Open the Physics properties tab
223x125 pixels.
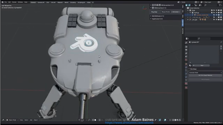click(186, 74)
